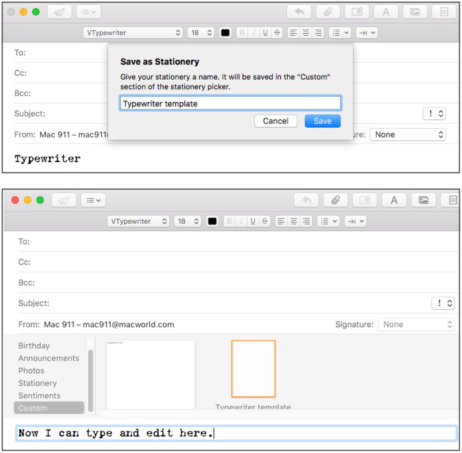This screenshot has width=462, height=453.
Task: Toggle Strikethrough formatting in bottom window
Action: click(265, 221)
